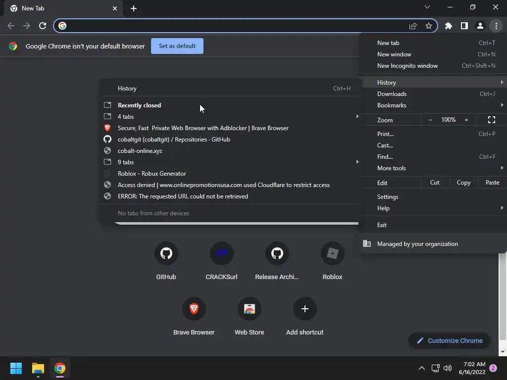Open the profile avatar icon
The image size is (507, 380).
480,26
